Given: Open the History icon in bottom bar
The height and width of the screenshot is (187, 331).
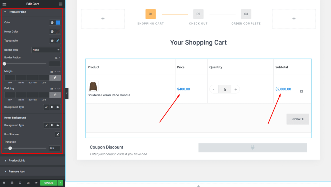Looking at the screenshot, I should tap(20, 183).
